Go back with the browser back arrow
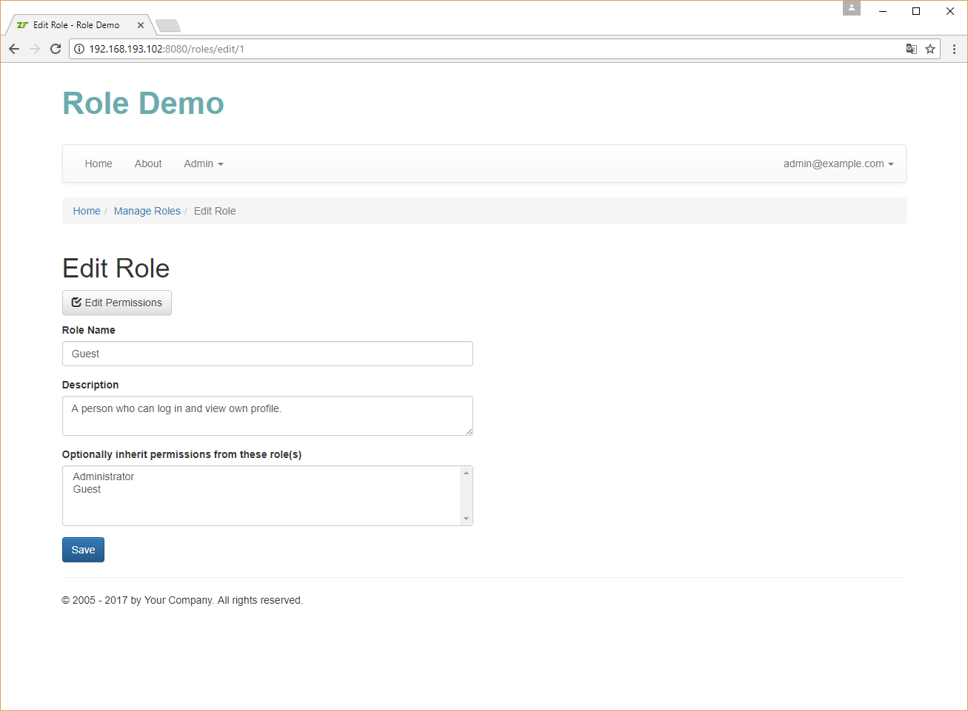 point(14,49)
